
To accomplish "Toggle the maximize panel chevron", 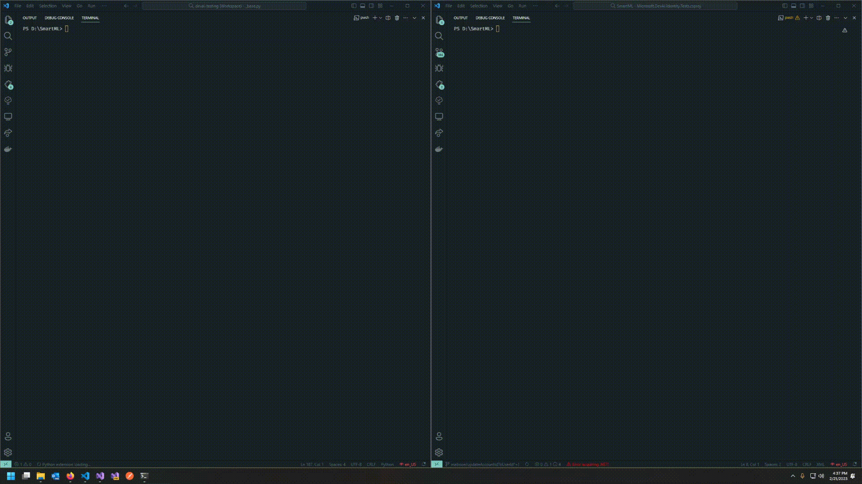I will 414,18.
